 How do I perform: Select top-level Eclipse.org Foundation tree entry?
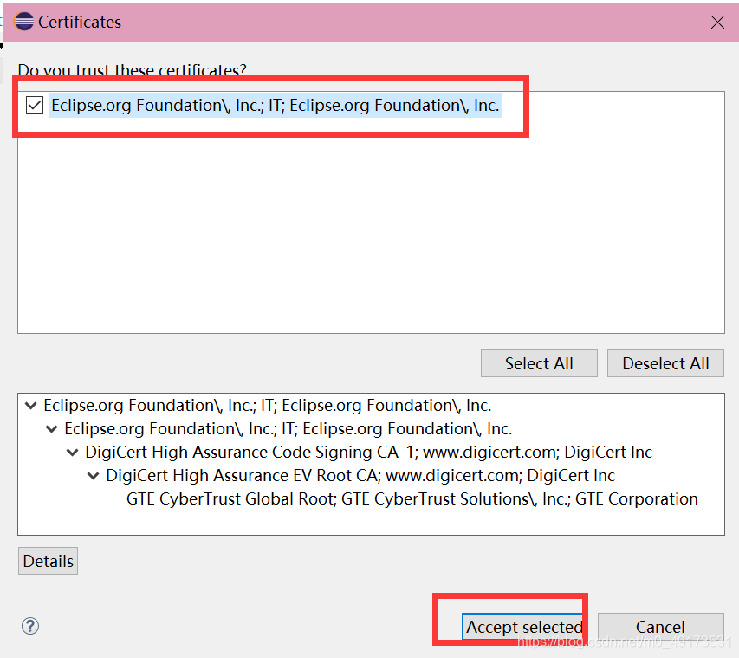click(267, 405)
